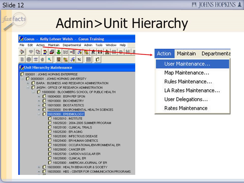Expand the 16030000 Health Behaviour & Society node
Image resolution: width=244 pixels, height=183 pixels.
point(39,167)
